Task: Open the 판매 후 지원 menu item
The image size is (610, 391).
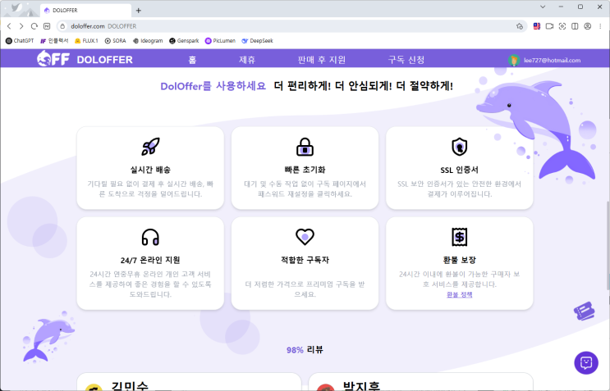Action: pos(321,60)
